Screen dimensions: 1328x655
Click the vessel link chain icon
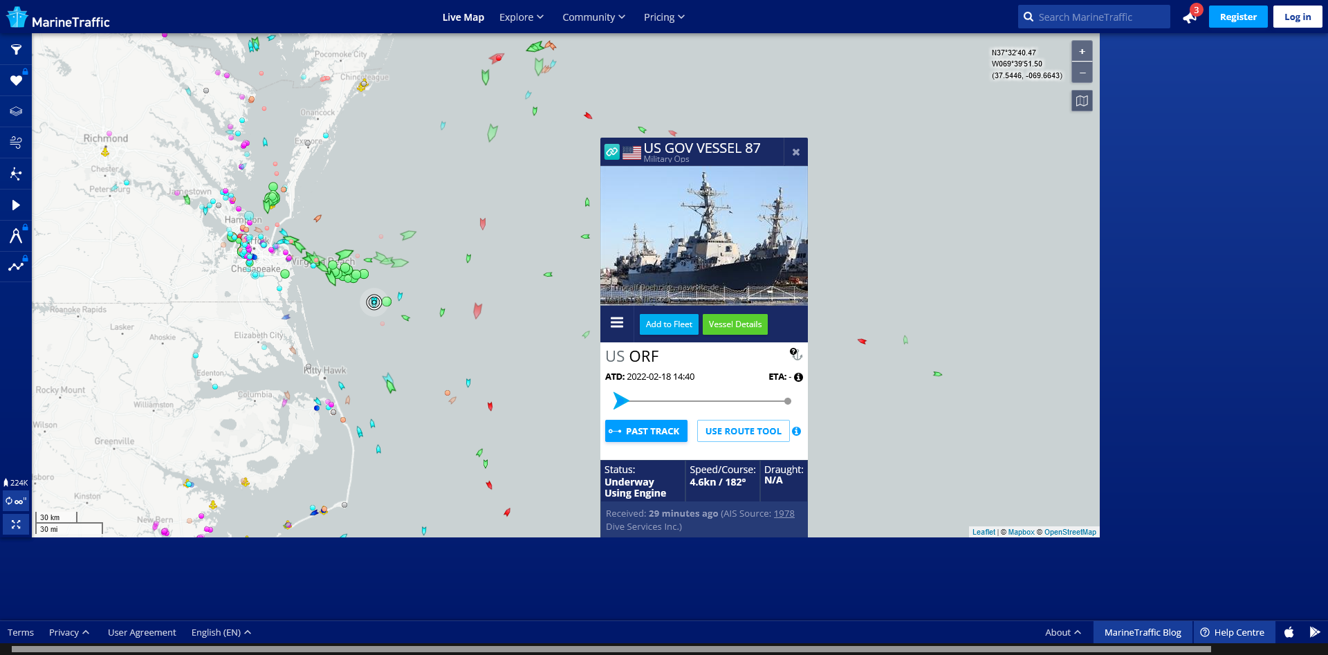(612, 151)
